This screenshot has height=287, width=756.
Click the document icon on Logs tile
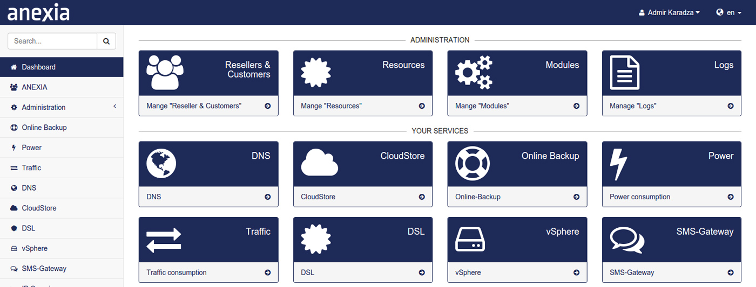coord(625,72)
